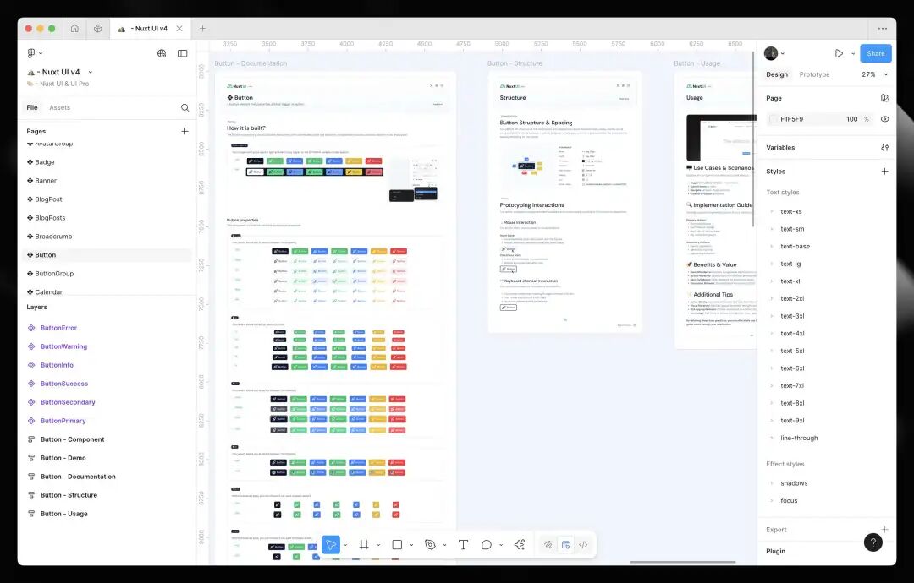
Task: Select the Comment tool
Action: (x=486, y=545)
